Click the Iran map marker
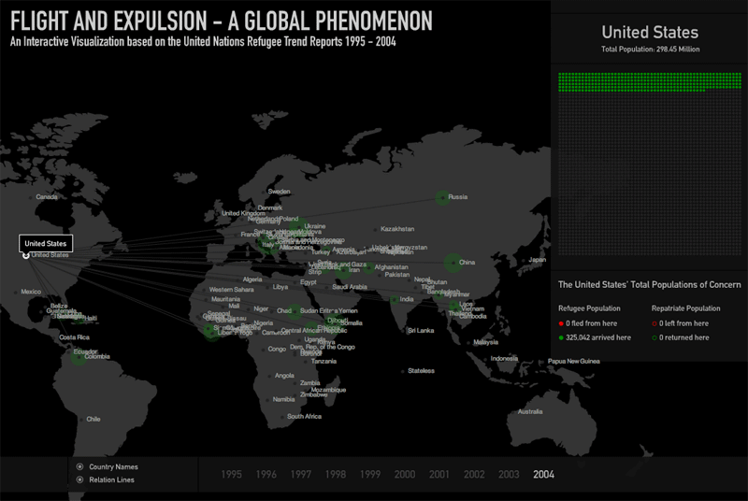The width and height of the screenshot is (748, 501). pos(343,271)
